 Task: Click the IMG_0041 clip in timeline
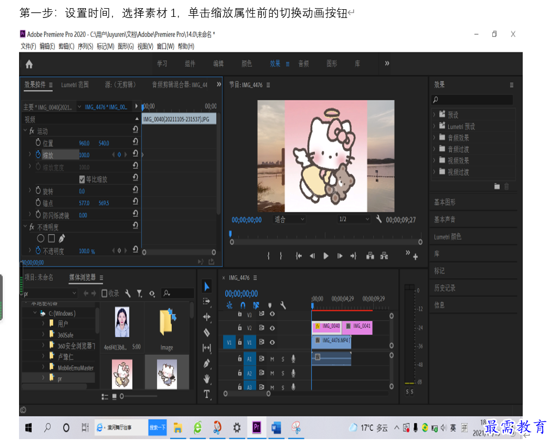pyautogui.click(x=357, y=327)
